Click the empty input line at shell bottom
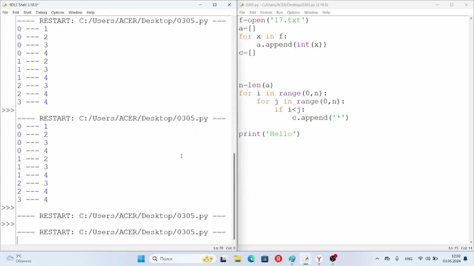The height and width of the screenshot is (266, 474). [124, 240]
